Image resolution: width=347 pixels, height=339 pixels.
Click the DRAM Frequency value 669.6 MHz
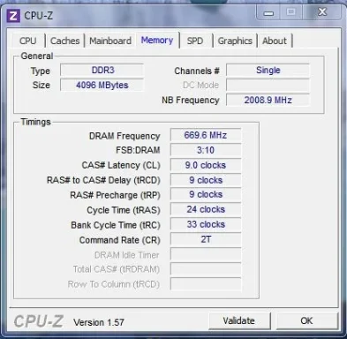(x=206, y=135)
